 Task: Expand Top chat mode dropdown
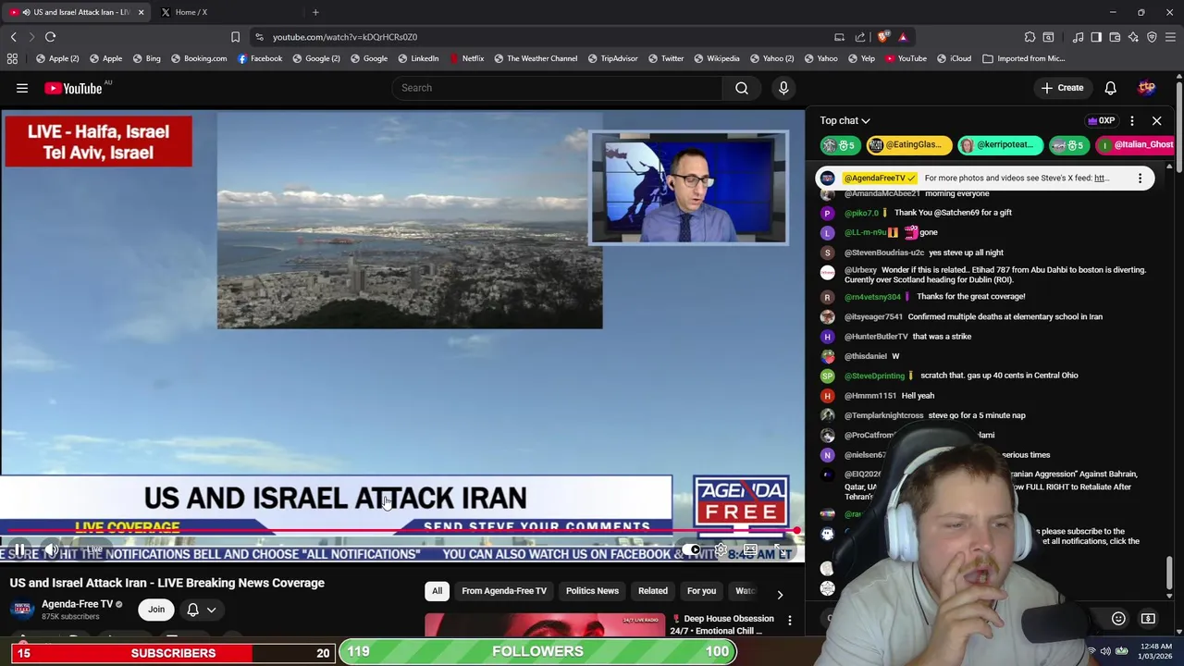[845, 120]
